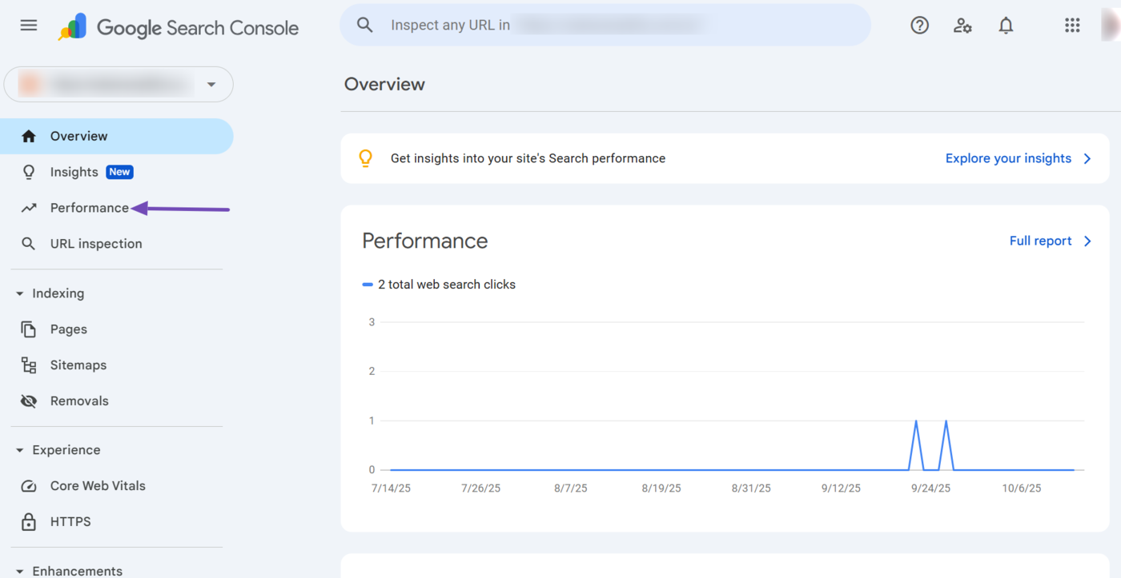The height and width of the screenshot is (578, 1121).
Task: Open user settings gear icon
Action: (962, 26)
